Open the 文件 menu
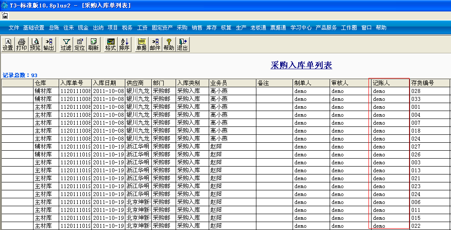This screenshot has width=451, height=230. [x=14, y=28]
